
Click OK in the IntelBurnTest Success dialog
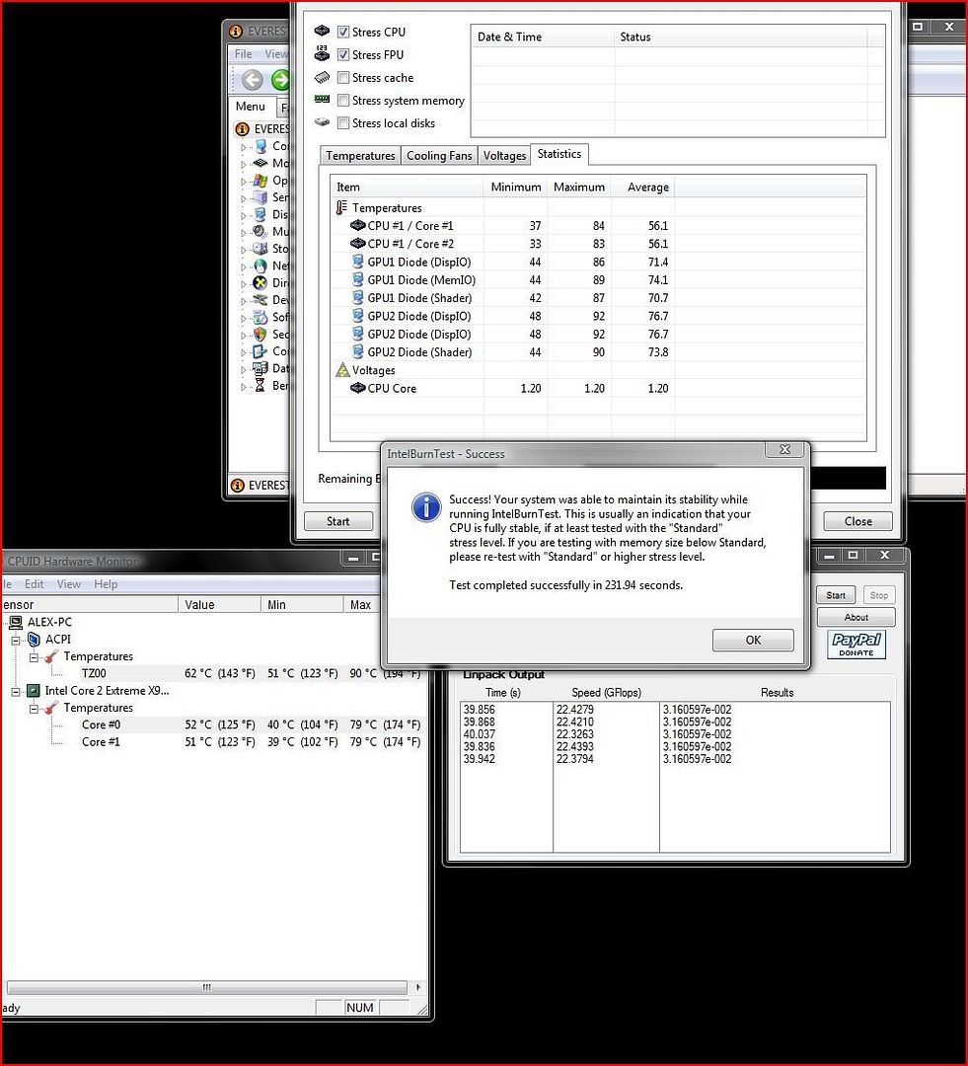(x=753, y=640)
